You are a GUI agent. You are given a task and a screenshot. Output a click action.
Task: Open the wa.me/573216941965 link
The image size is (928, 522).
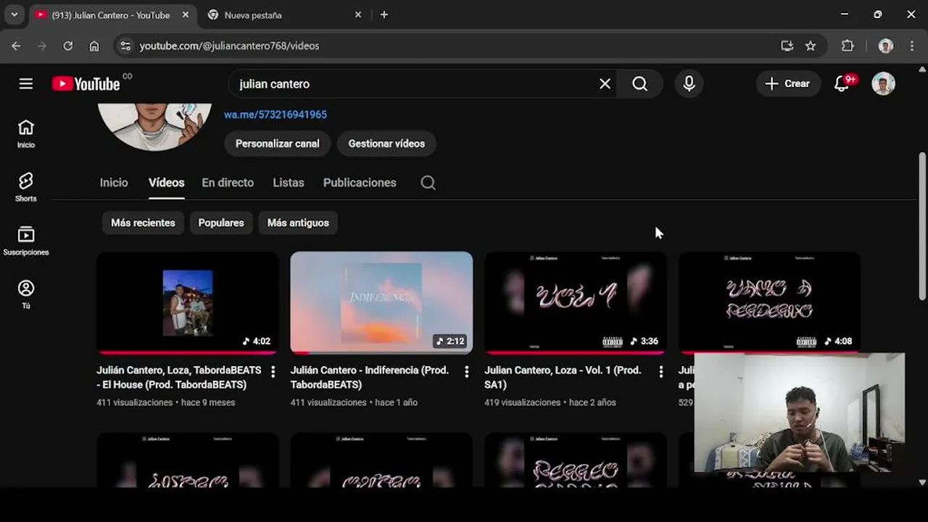pos(275,115)
